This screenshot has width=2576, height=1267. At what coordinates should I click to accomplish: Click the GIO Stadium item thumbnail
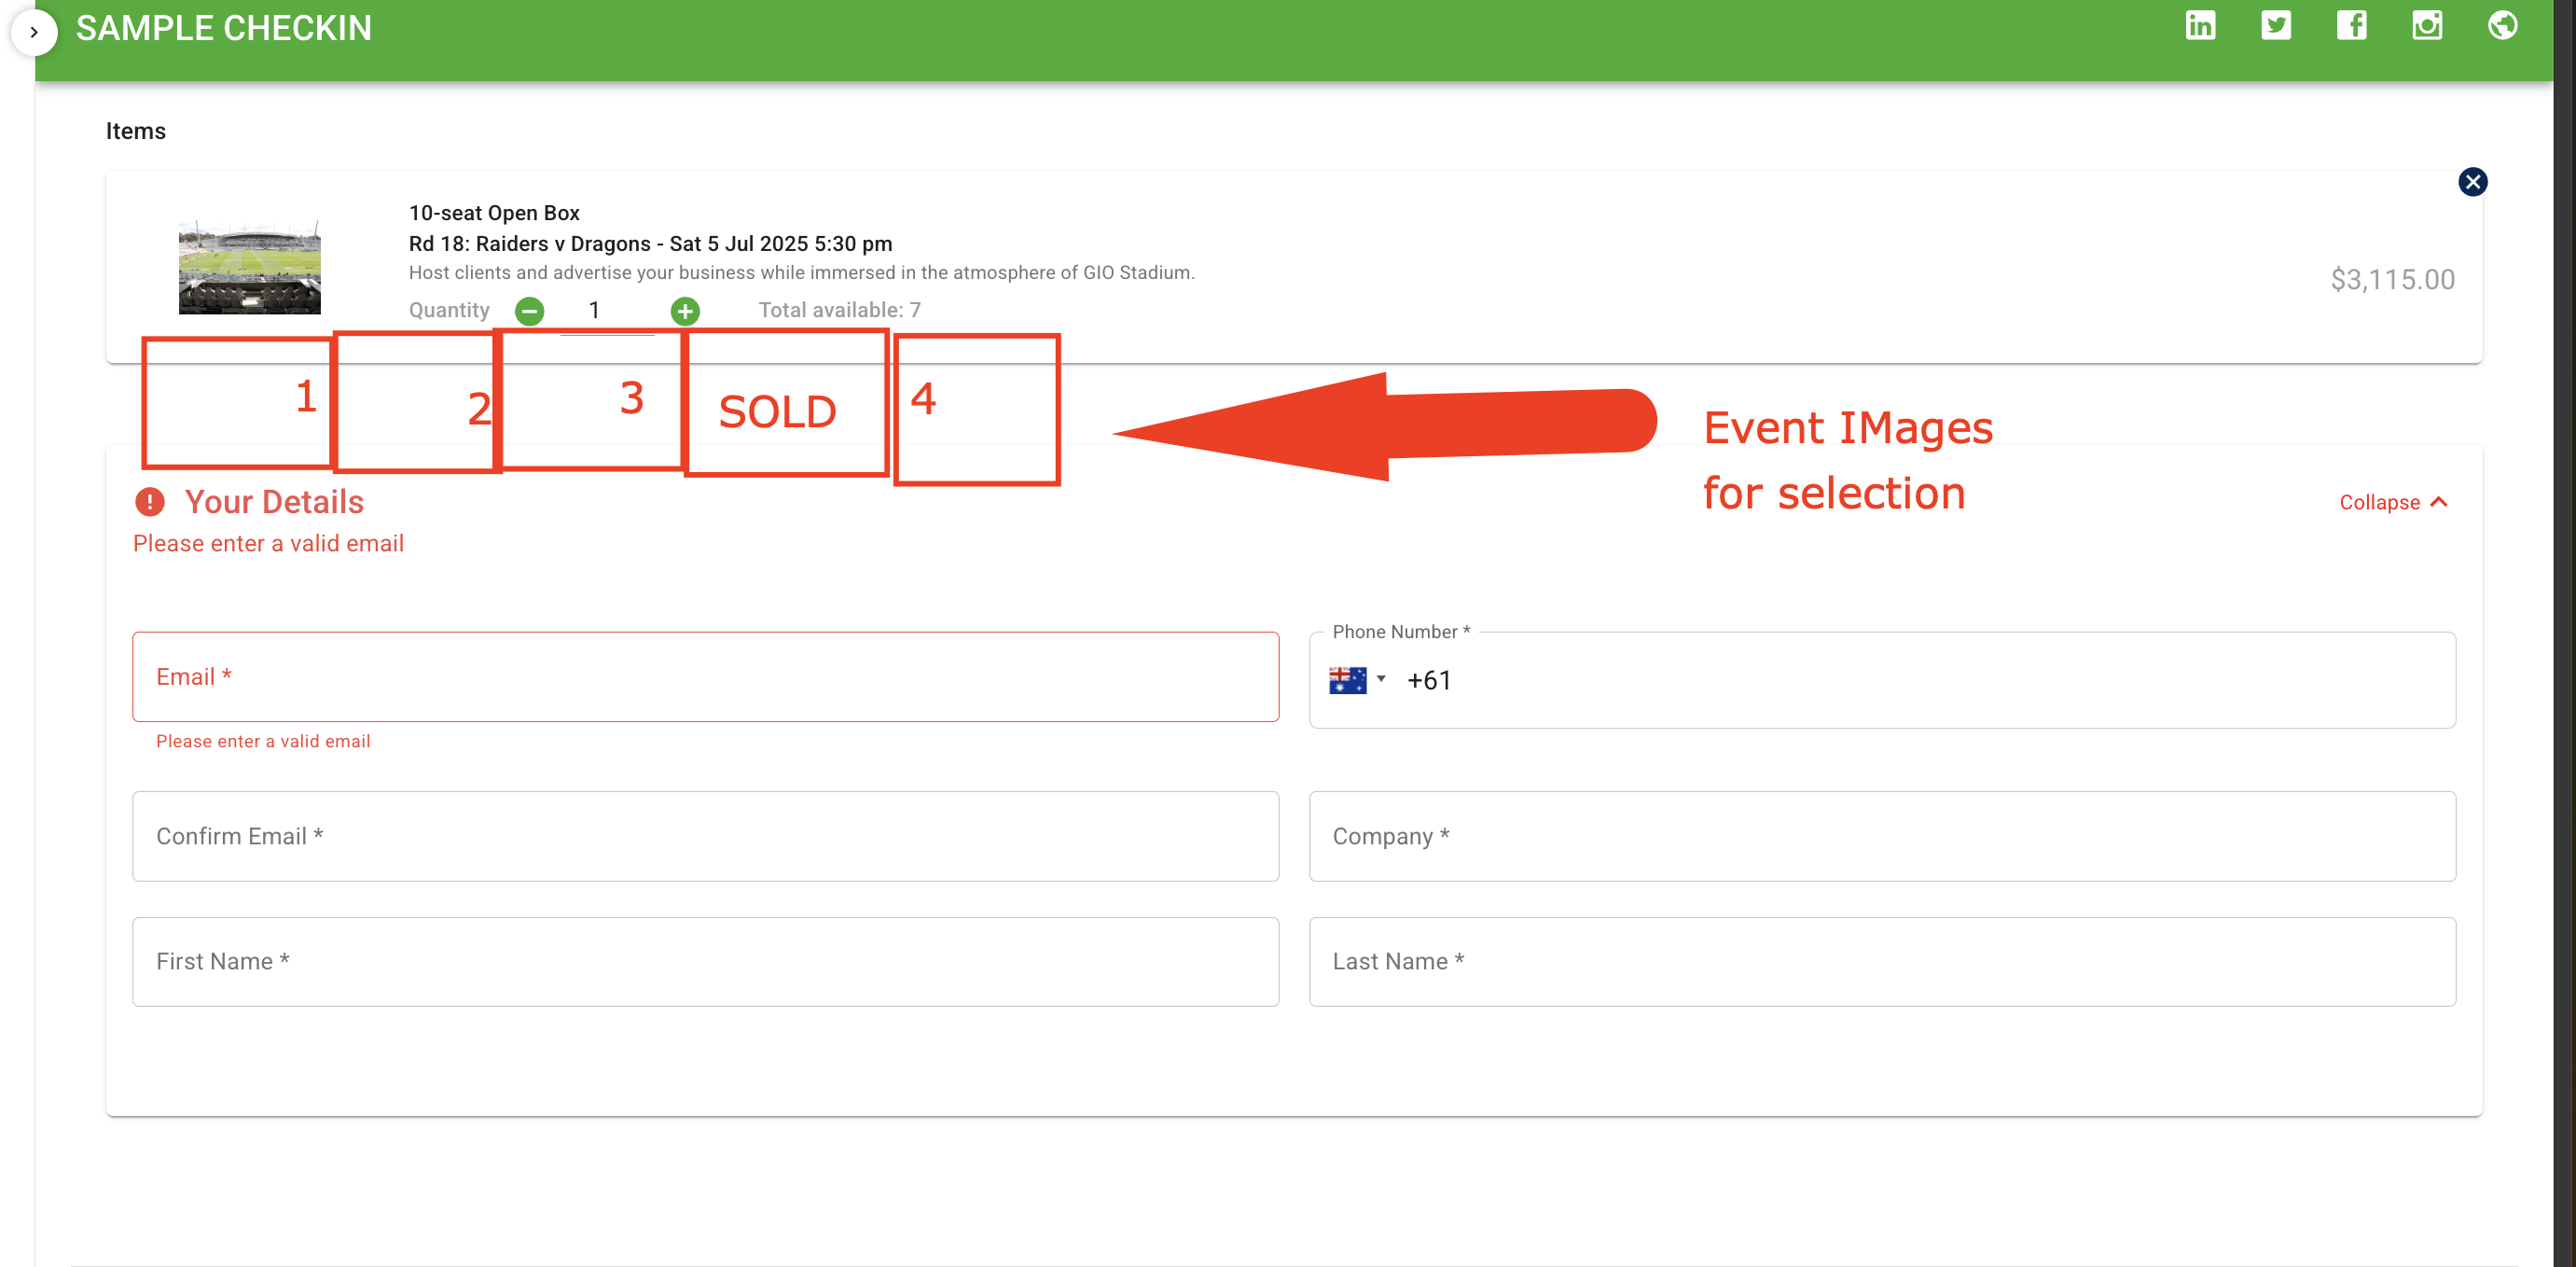[249, 267]
